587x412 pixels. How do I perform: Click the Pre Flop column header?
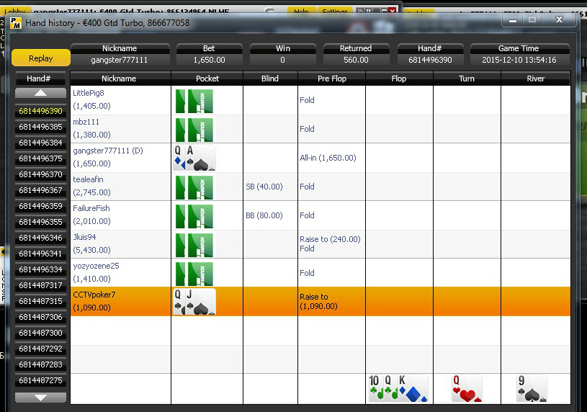click(x=332, y=79)
